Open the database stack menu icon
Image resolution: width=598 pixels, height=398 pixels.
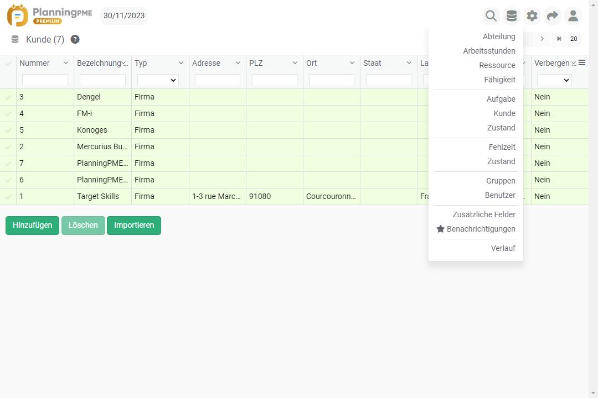[512, 16]
